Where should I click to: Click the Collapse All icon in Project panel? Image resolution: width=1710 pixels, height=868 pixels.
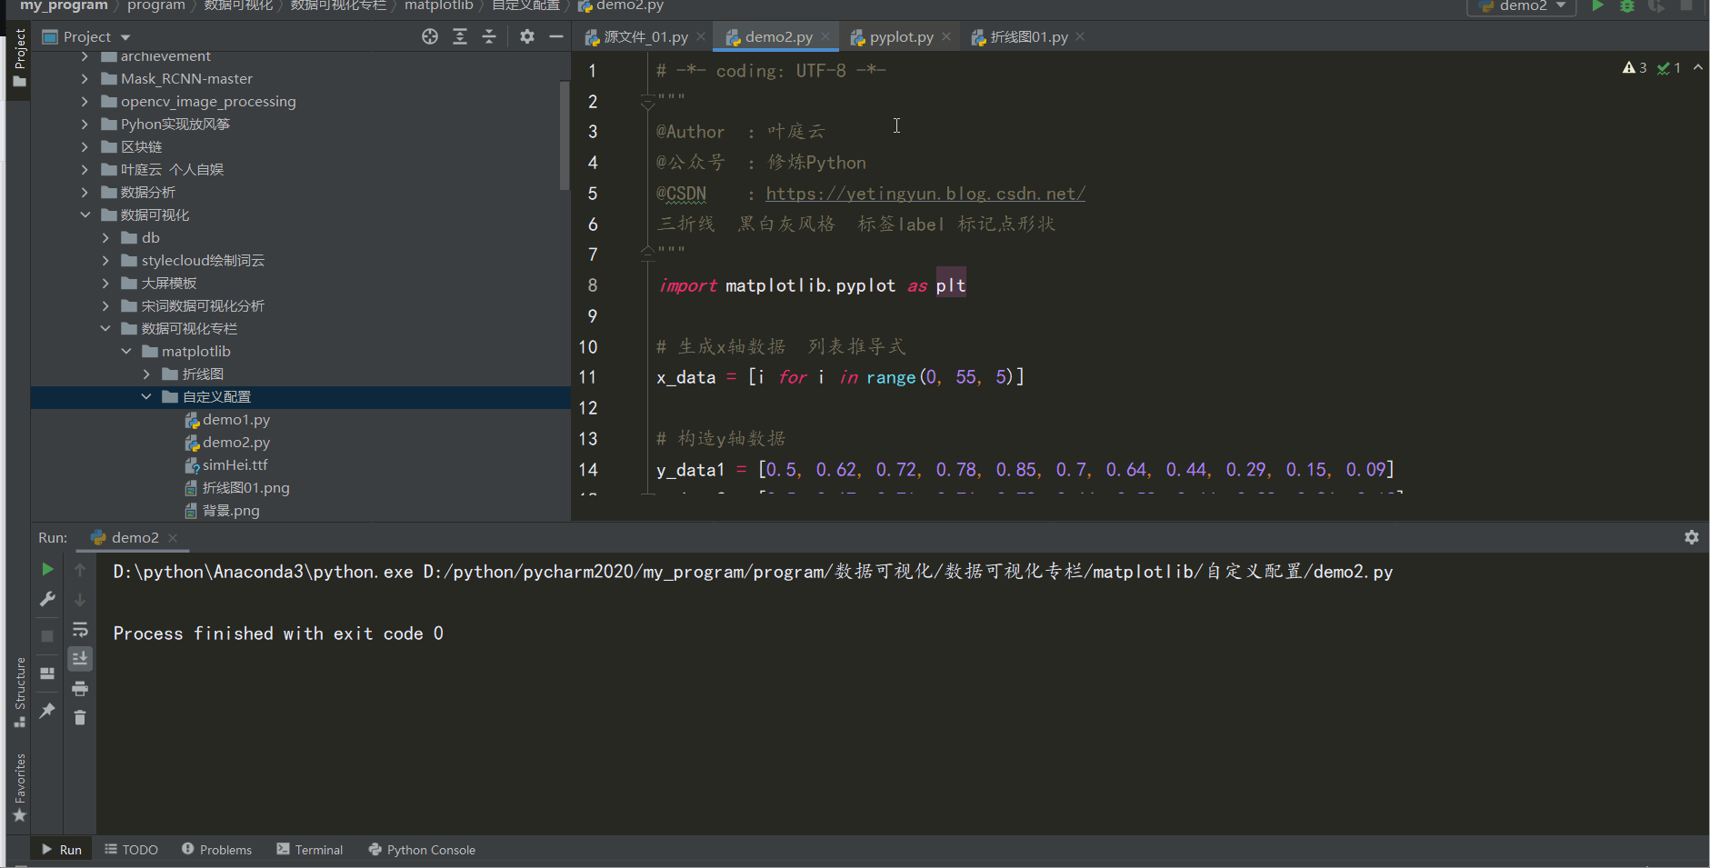489,36
